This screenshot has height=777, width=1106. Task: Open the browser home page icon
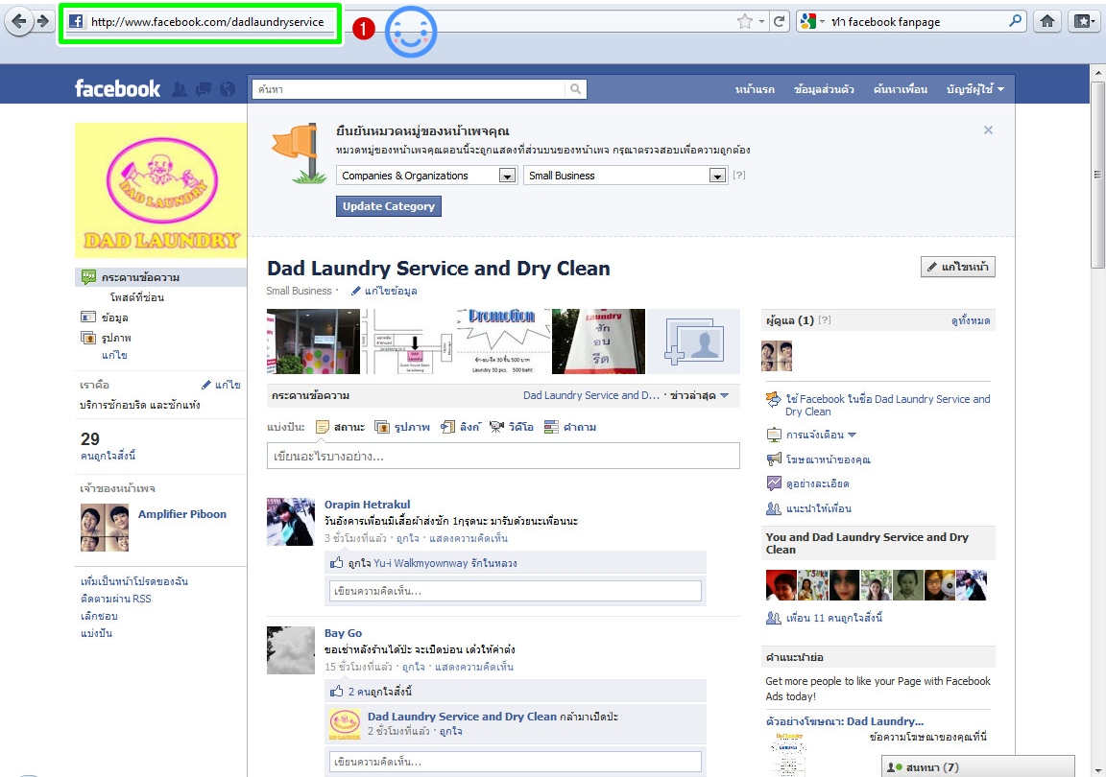pyautogui.click(x=1047, y=21)
